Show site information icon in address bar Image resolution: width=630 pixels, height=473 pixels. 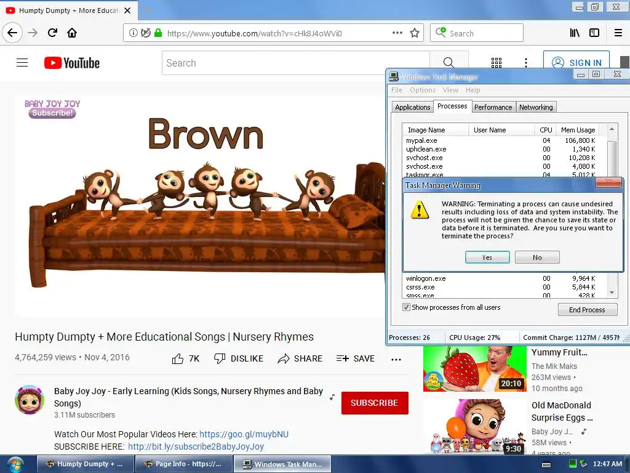[133, 33]
